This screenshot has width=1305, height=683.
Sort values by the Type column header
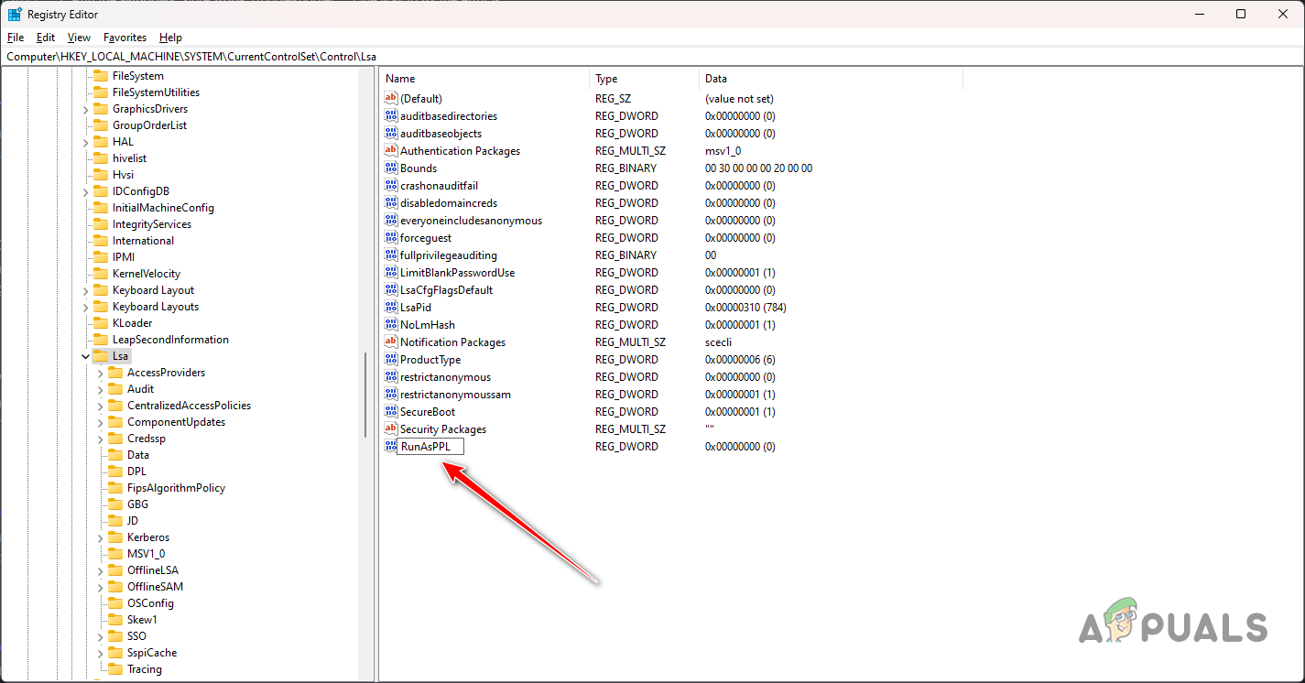pos(645,79)
